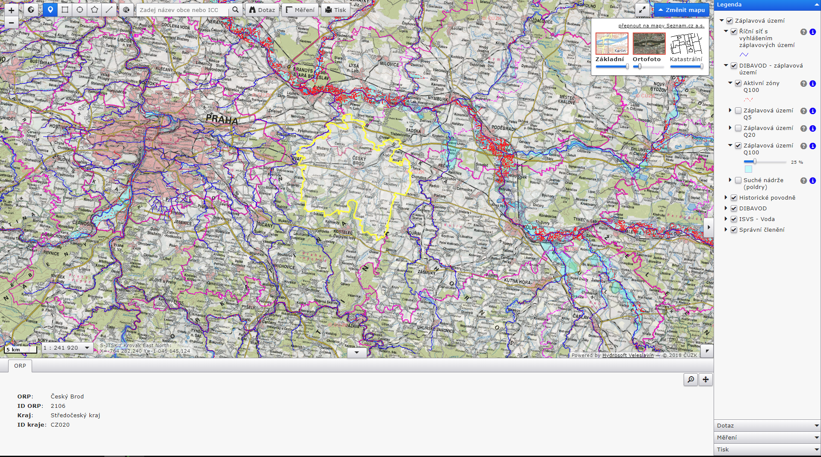This screenshot has height=457, width=821.
Task: Click the globe full-extent icon
Action: [x=31, y=10]
